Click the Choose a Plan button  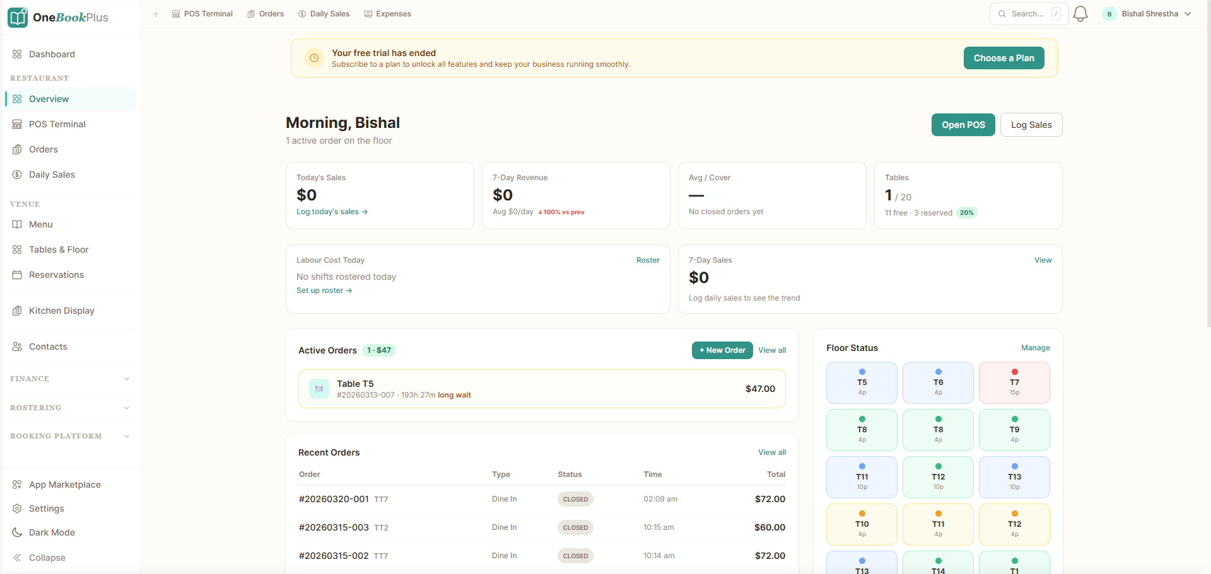tap(1003, 58)
